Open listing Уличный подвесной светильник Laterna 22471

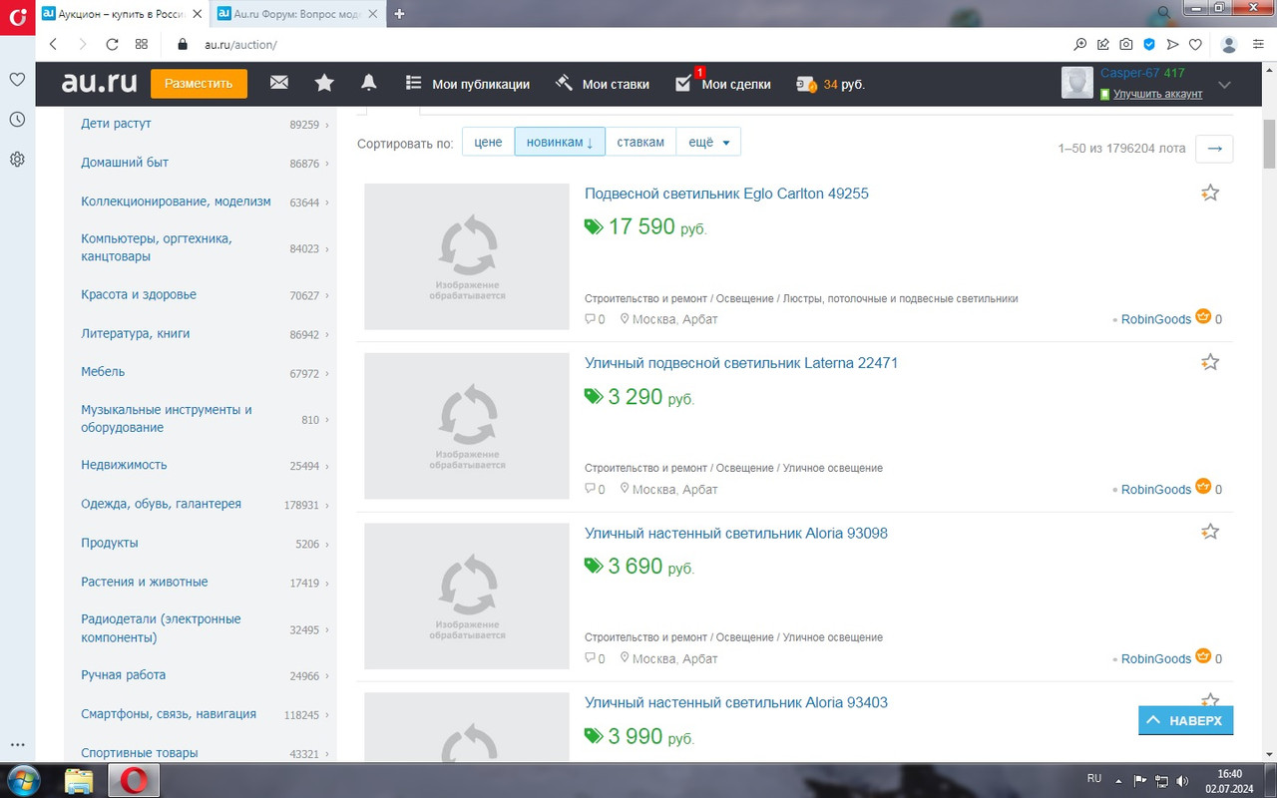pos(741,363)
